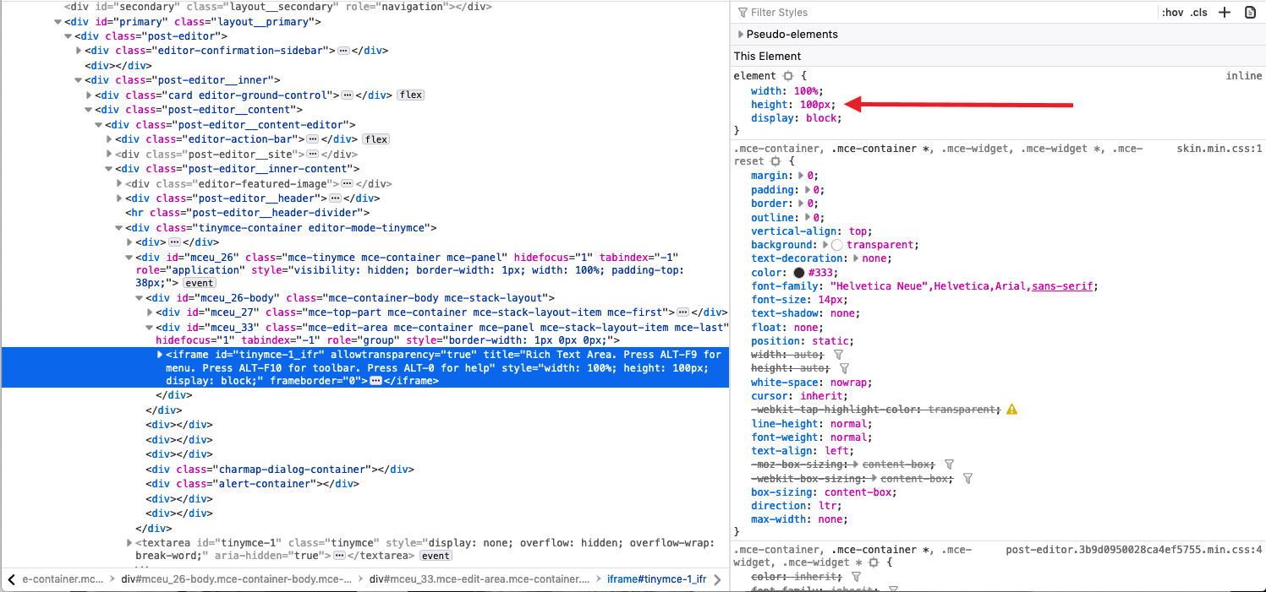Click selector highlighter icon beside element rule
The height and width of the screenshot is (592, 1266).
pyautogui.click(x=788, y=76)
